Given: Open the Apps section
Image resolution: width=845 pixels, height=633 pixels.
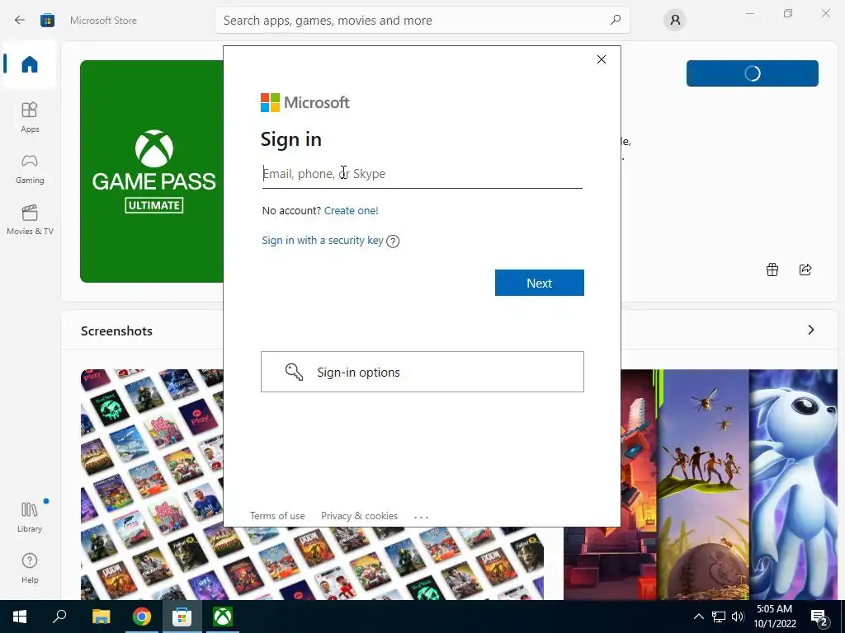Looking at the screenshot, I should tap(30, 117).
